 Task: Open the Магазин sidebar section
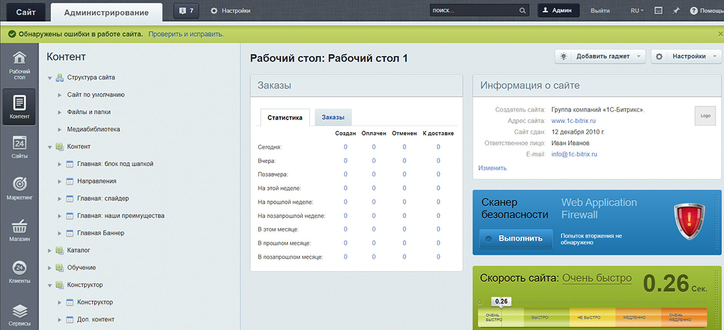[19, 231]
